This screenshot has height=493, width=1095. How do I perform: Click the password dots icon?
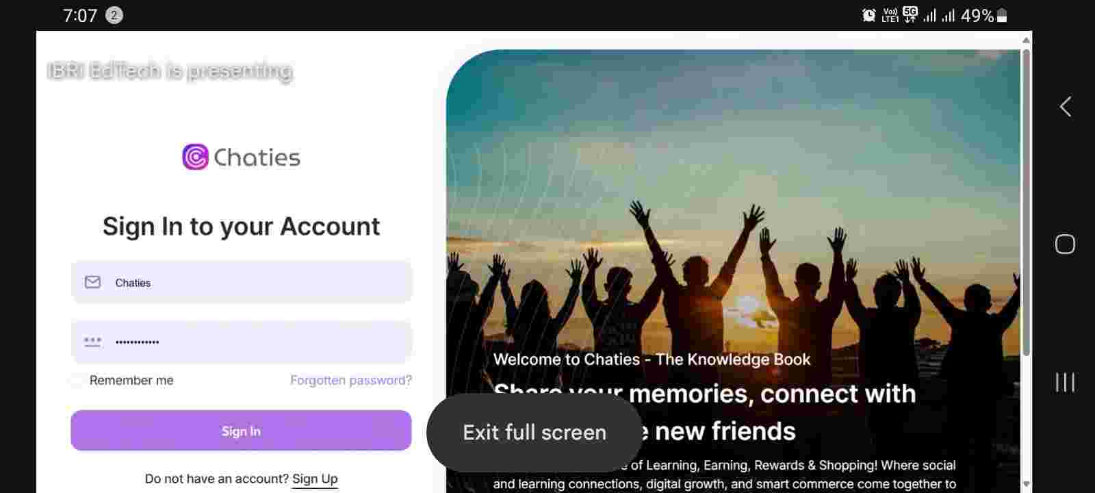pos(92,341)
